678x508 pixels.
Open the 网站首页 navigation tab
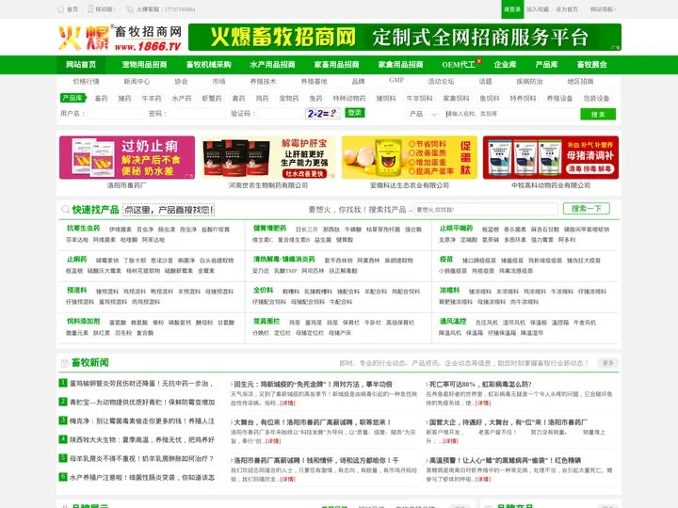81,65
